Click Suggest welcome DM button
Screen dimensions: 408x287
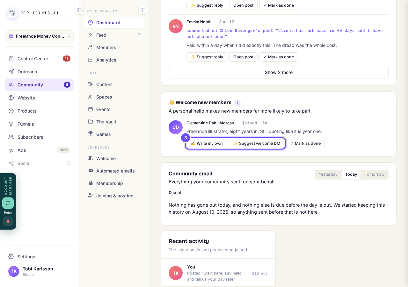[x=257, y=143]
